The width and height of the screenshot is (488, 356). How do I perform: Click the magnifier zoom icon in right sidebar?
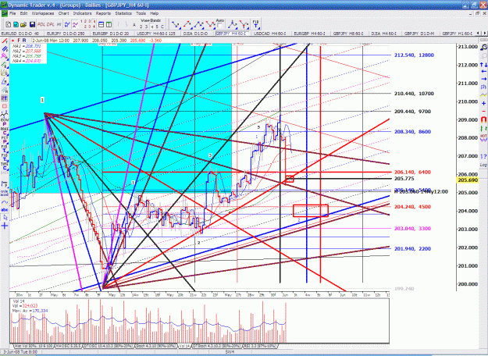[483, 48]
